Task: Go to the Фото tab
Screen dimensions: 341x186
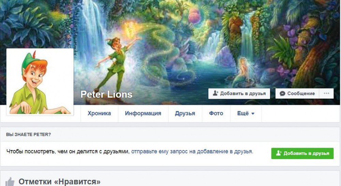Action: (216, 113)
